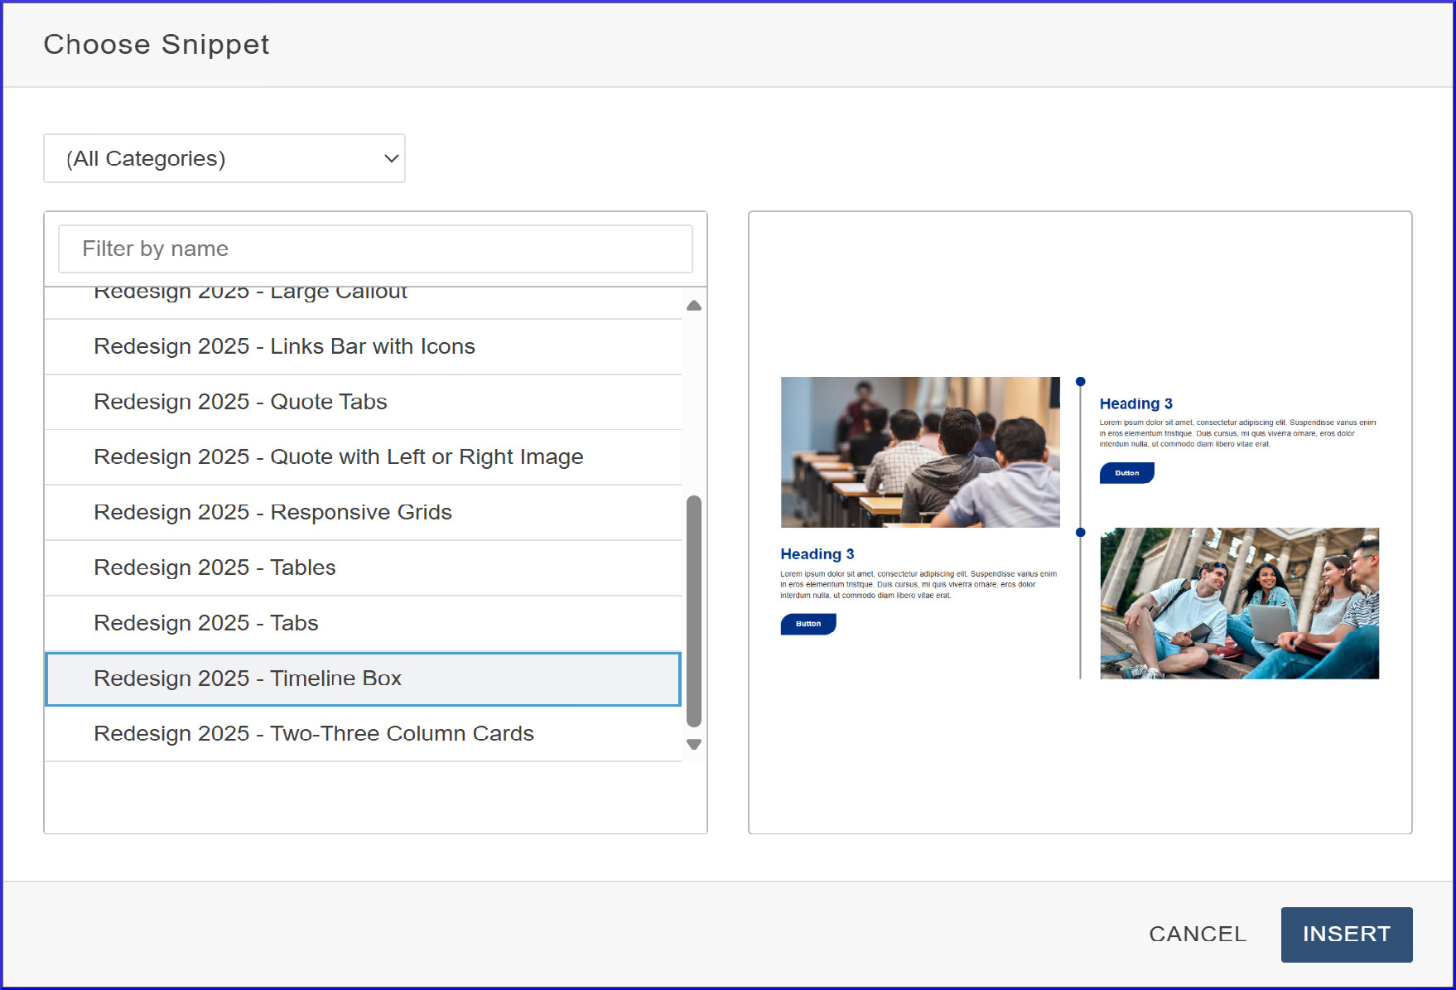1456x990 pixels.
Task: Select Redesign 2025 - Large Callout snippet
Action: [250, 297]
